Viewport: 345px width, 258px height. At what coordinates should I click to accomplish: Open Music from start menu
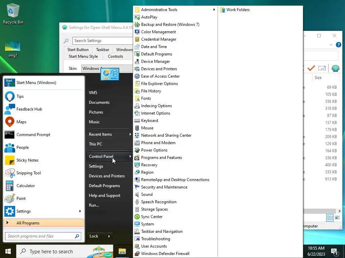(x=94, y=122)
